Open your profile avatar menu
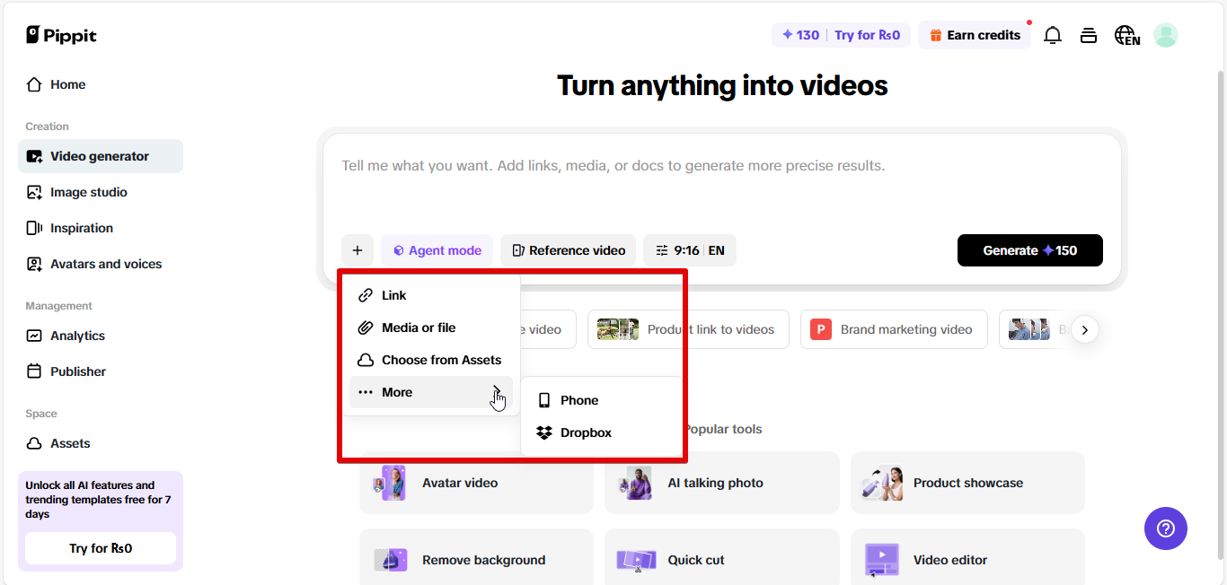Screen dimensions: 1227x585 pyautogui.click(x=1165, y=34)
